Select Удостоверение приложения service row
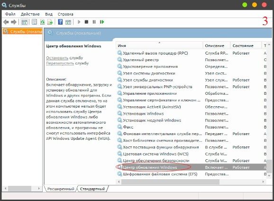This screenshot has height=201, width=274. [x=192, y=66]
